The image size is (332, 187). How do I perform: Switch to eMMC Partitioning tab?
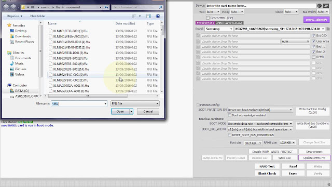click(x=229, y=23)
